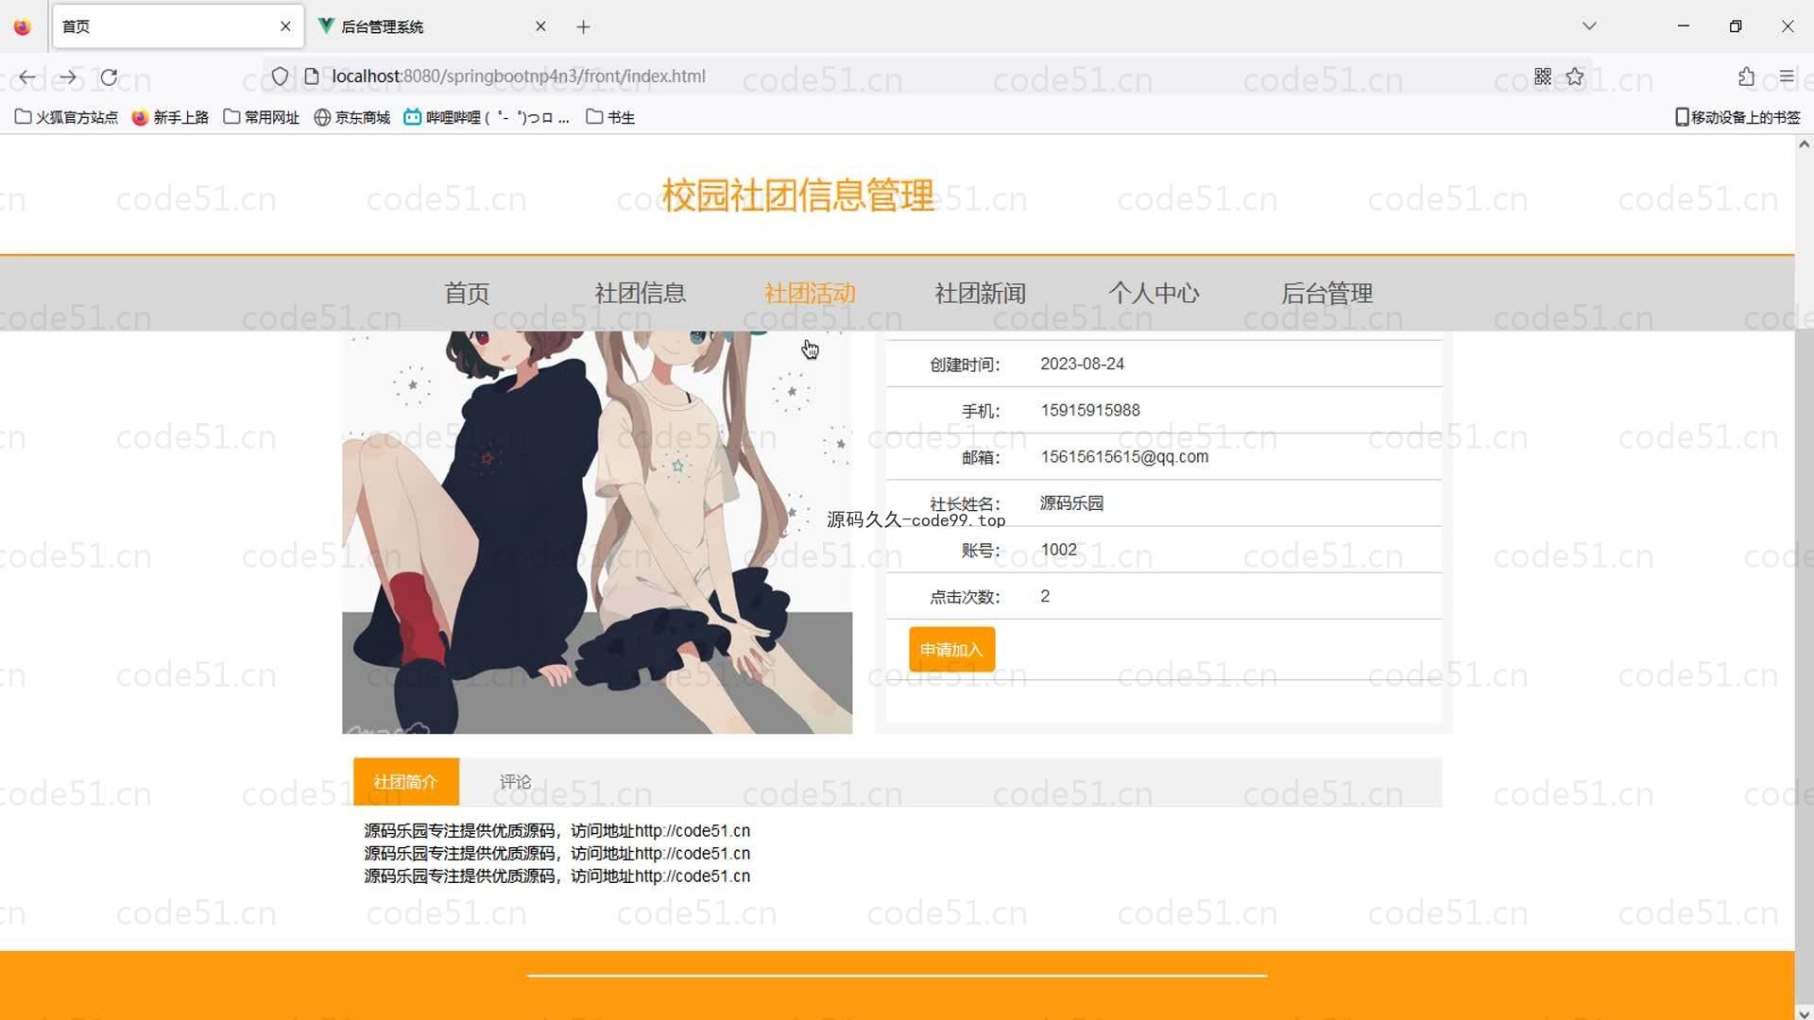Open the Firefox hamburger menu
The height and width of the screenshot is (1020, 1814).
1786,76
